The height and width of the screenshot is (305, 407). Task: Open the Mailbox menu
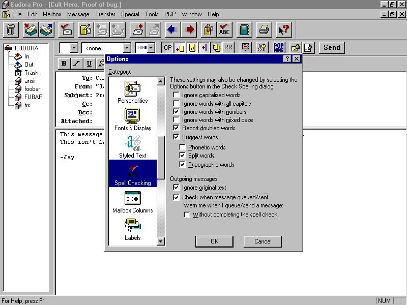pyautogui.click(x=52, y=14)
